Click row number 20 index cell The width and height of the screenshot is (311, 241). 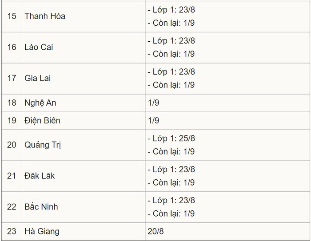click(12, 145)
